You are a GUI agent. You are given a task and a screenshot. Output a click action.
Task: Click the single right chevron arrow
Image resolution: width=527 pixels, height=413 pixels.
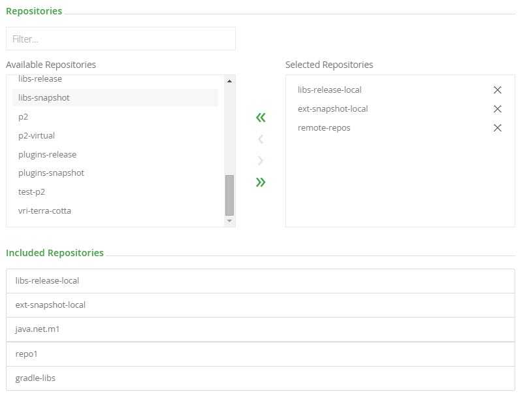click(261, 161)
